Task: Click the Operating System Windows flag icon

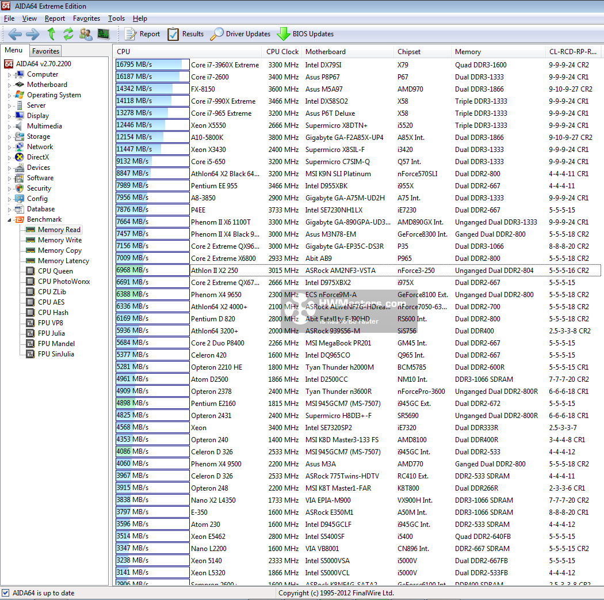Action: (x=19, y=95)
